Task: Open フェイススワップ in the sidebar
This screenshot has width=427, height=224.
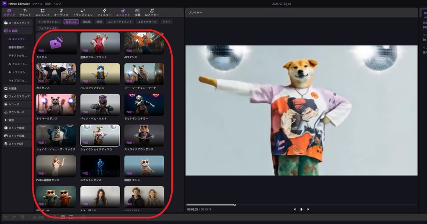Action: [18, 96]
